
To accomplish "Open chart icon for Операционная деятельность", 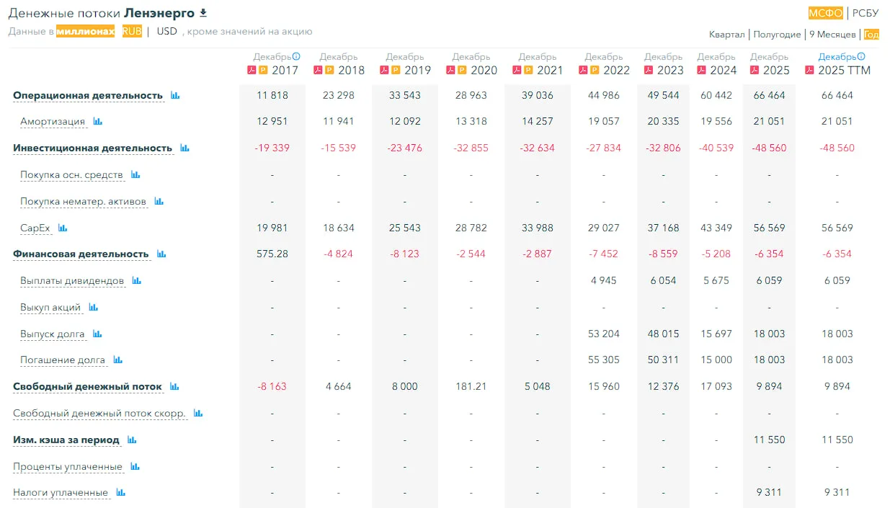I will [175, 95].
